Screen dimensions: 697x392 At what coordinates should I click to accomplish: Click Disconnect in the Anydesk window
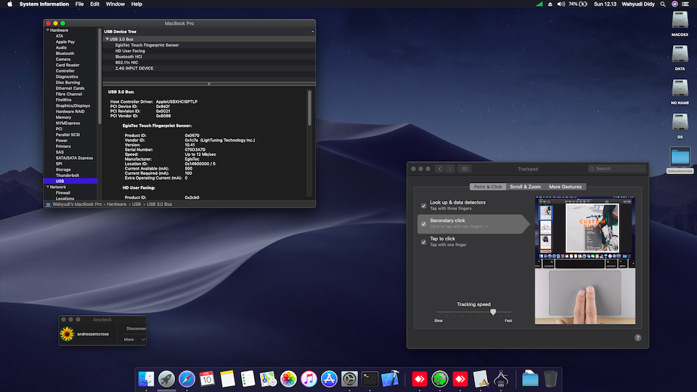tap(136, 329)
